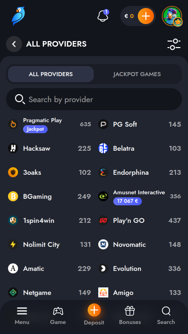Open the user profile avatar

[172, 16]
